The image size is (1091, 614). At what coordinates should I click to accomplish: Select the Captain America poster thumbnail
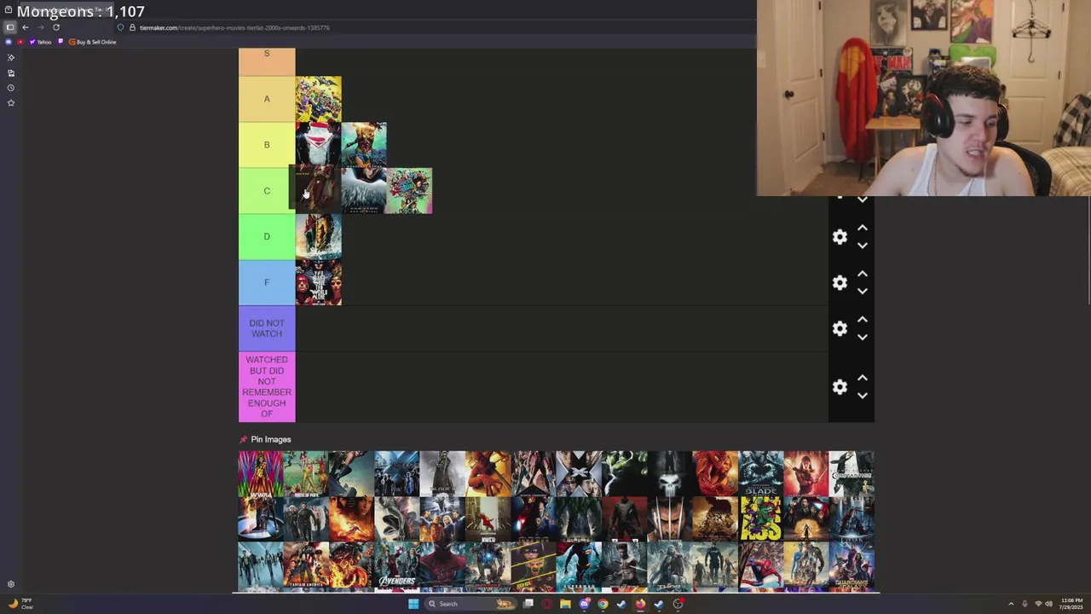point(306,565)
